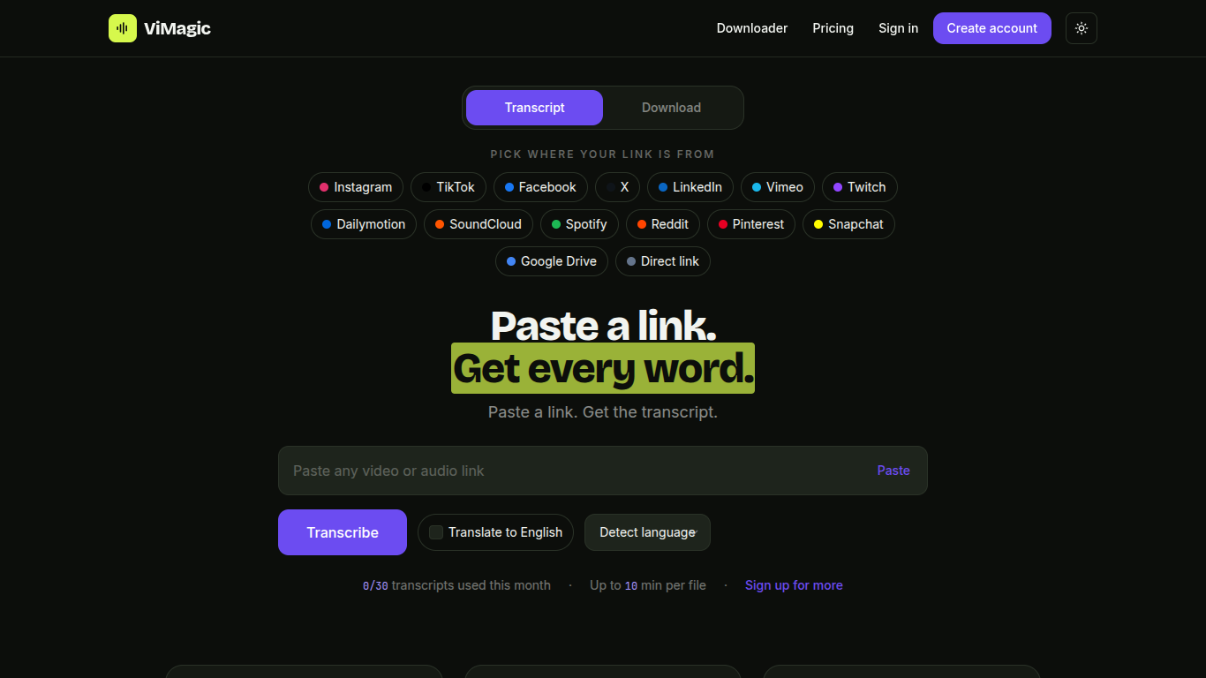The image size is (1206, 678).
Task: Switch to the Transcript tab
Action: pyautogui.click(x=534, y=108)
